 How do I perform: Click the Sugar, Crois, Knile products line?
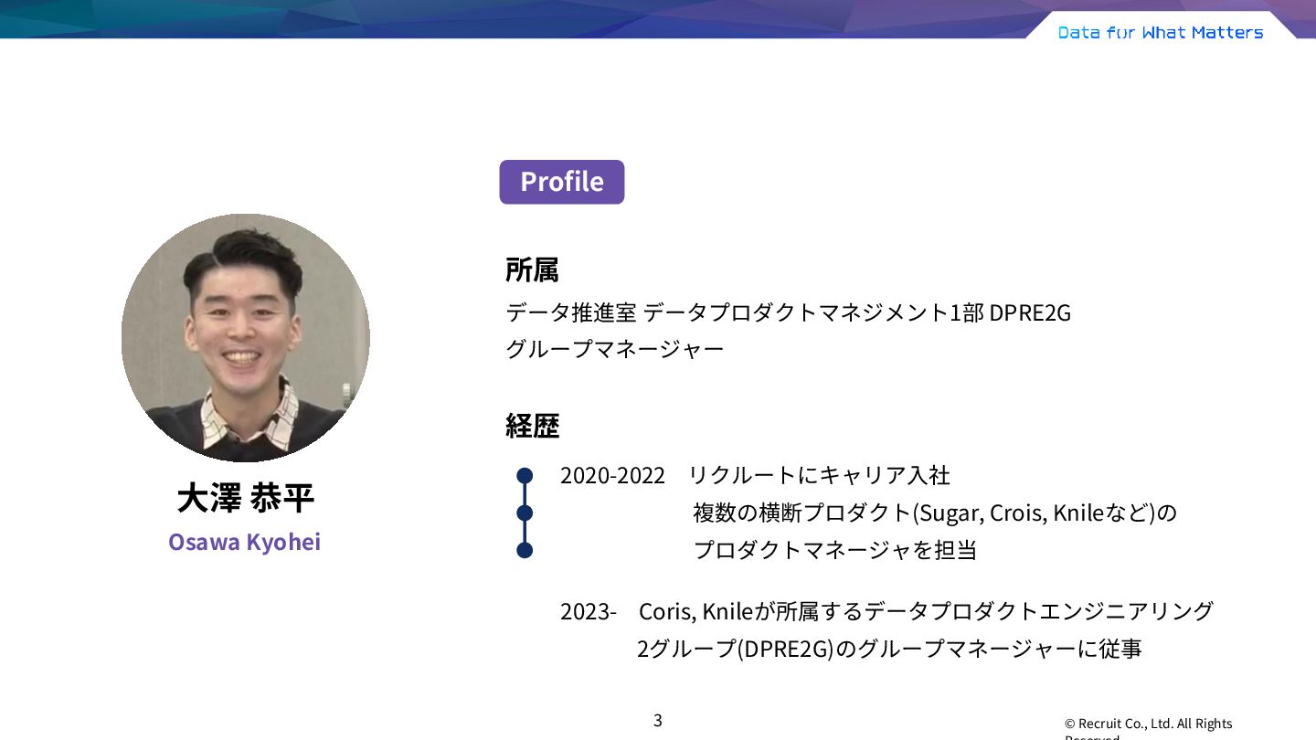(x=935, y=513)
